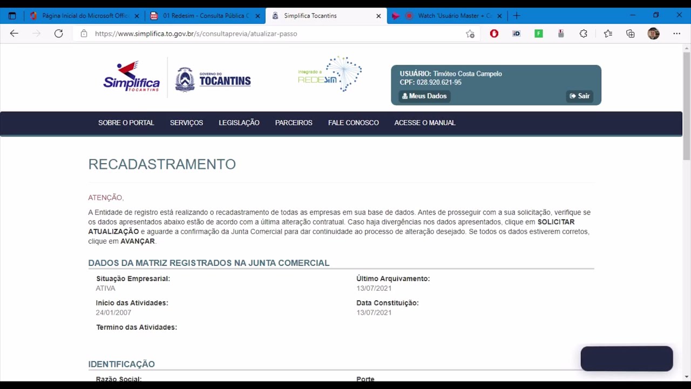Click the Último Arquivamento label
The height and width of the screenshot is (389, 691).
393,279
